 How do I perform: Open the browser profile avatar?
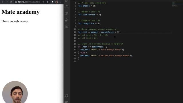pos(57,2)
